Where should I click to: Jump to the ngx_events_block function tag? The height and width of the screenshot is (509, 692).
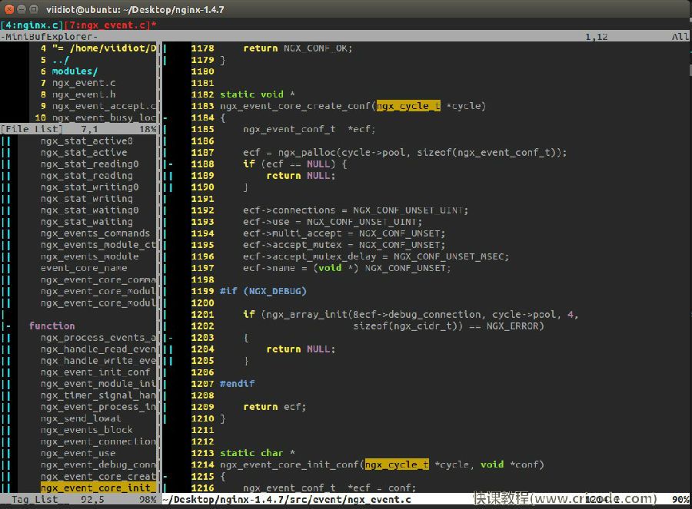coord(86,430)
